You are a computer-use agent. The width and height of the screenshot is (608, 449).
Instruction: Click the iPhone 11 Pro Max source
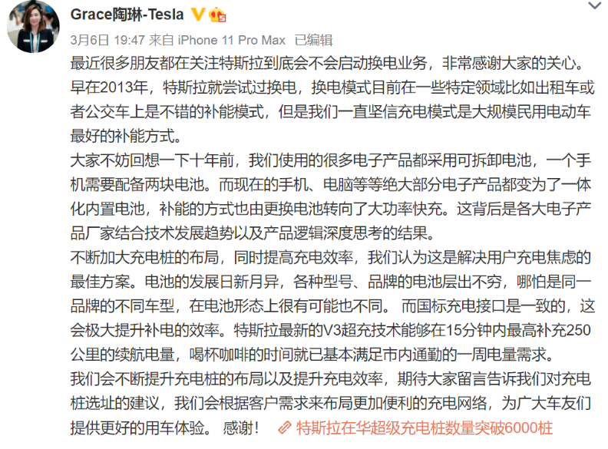coord(232,40)
